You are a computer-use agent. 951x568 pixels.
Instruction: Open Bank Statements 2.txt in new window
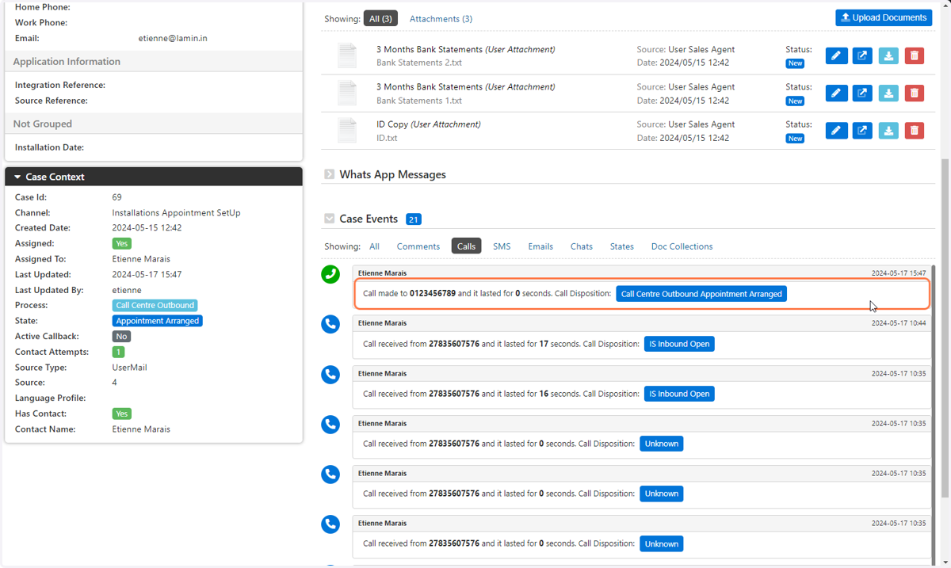(862, 55)
